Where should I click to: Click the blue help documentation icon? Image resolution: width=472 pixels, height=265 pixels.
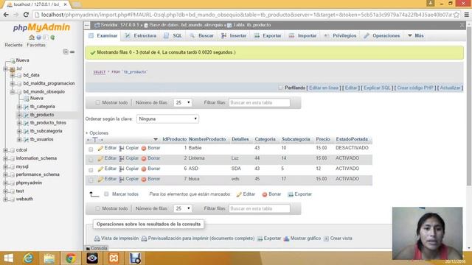coord(39,38)
